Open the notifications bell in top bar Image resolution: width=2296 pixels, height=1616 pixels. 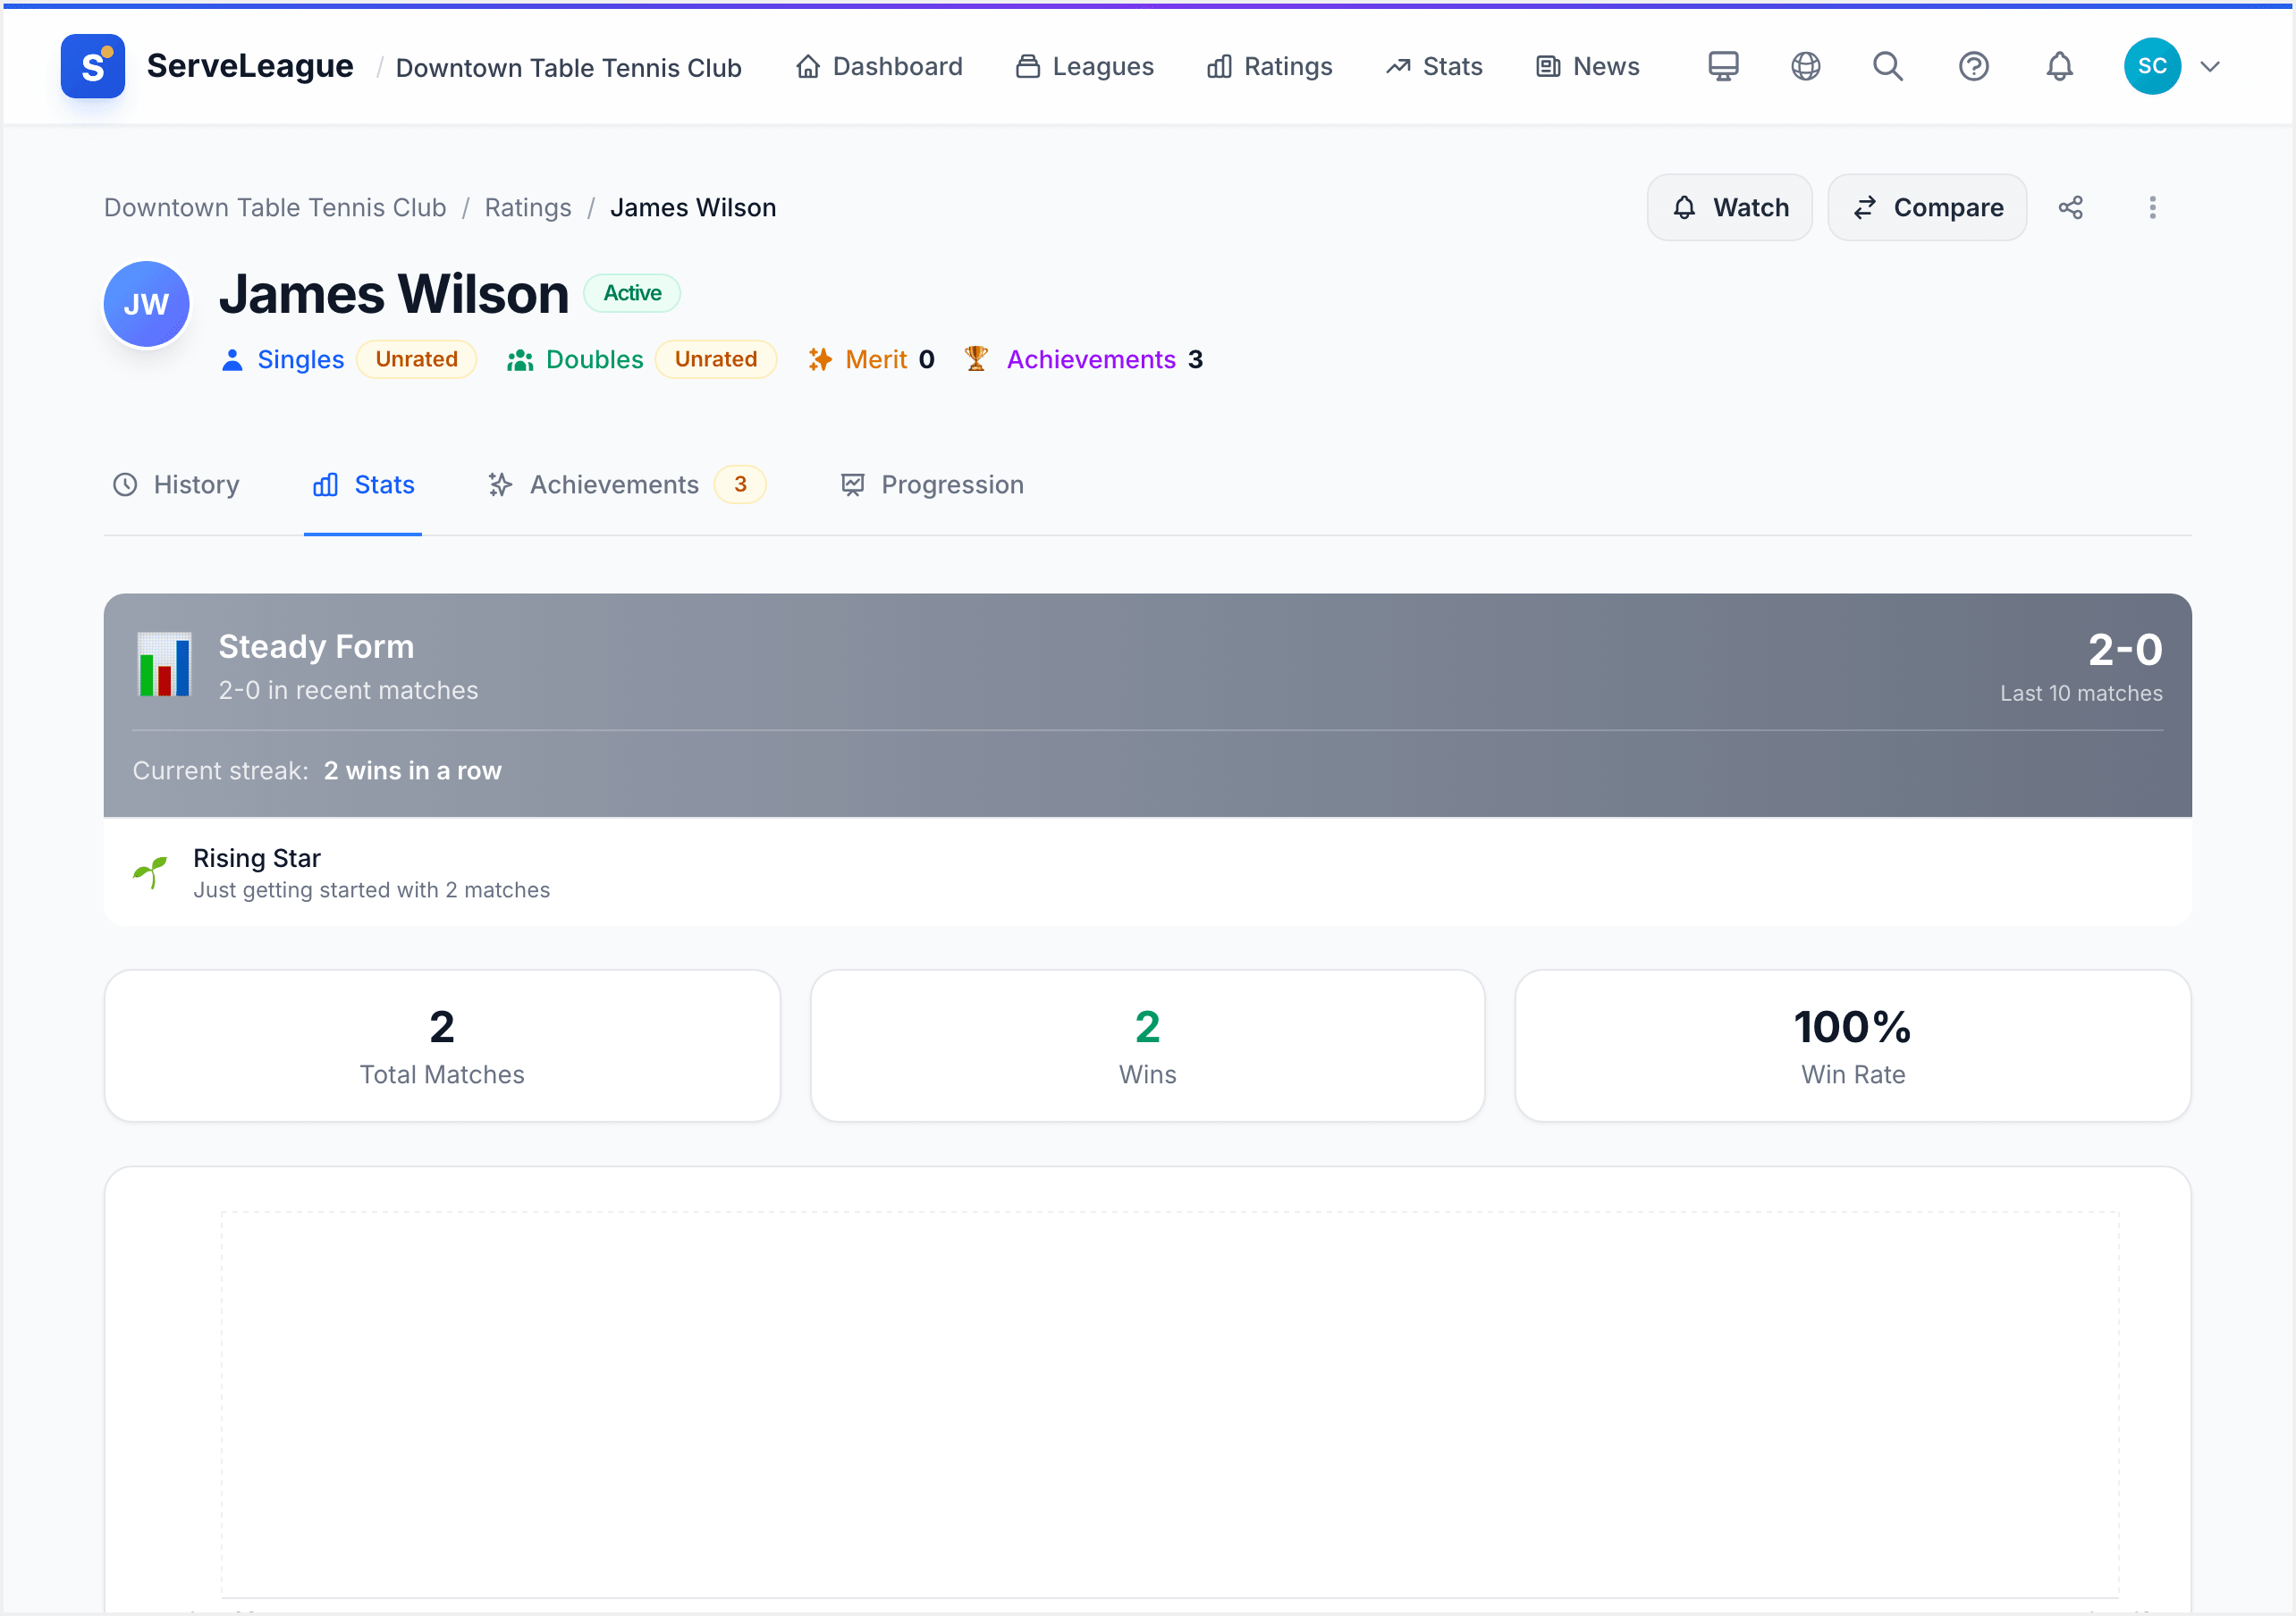(x=2059, y=66)
